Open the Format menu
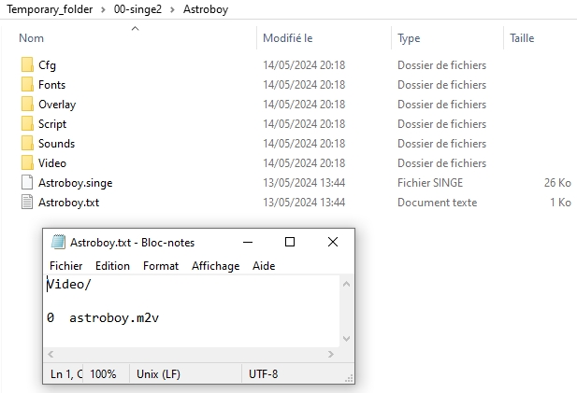 (161, 266)
